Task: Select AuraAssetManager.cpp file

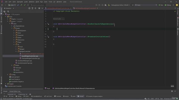Action: (x=25, y=61)
